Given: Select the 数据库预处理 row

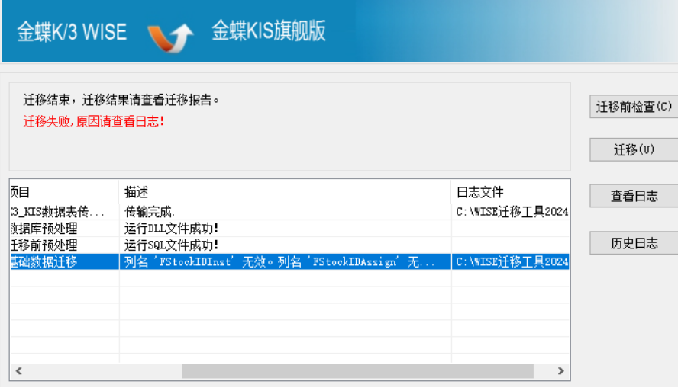Looking at the screenshot, I should click(x=289, y=229).
